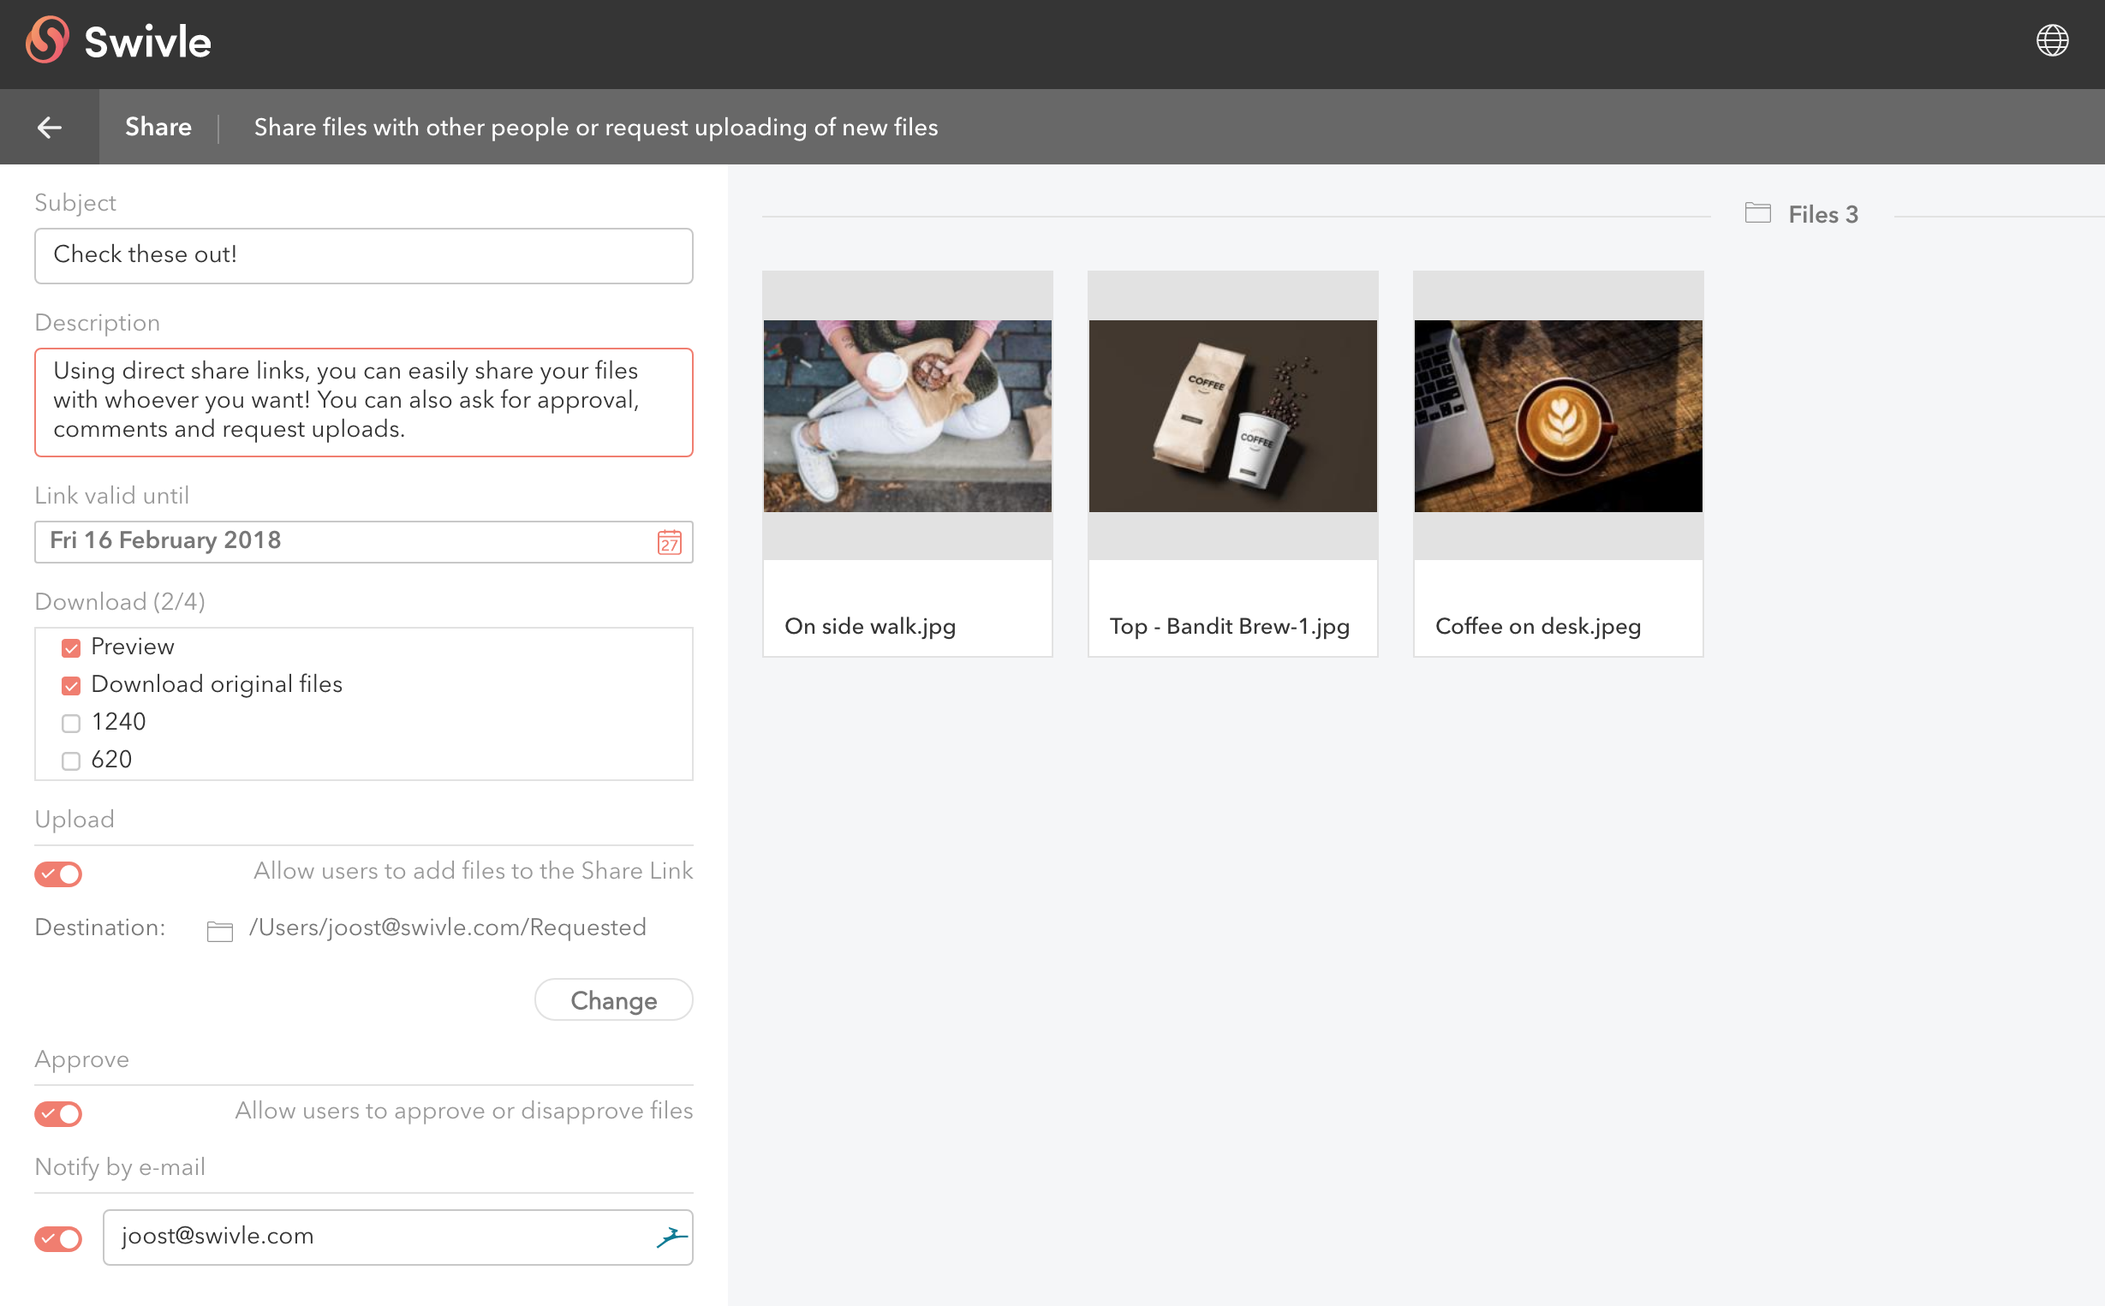The width and height of the screenshot is (2105, 1306).
Task: Click the back arrow icon
Action: [x=49, y=127]
